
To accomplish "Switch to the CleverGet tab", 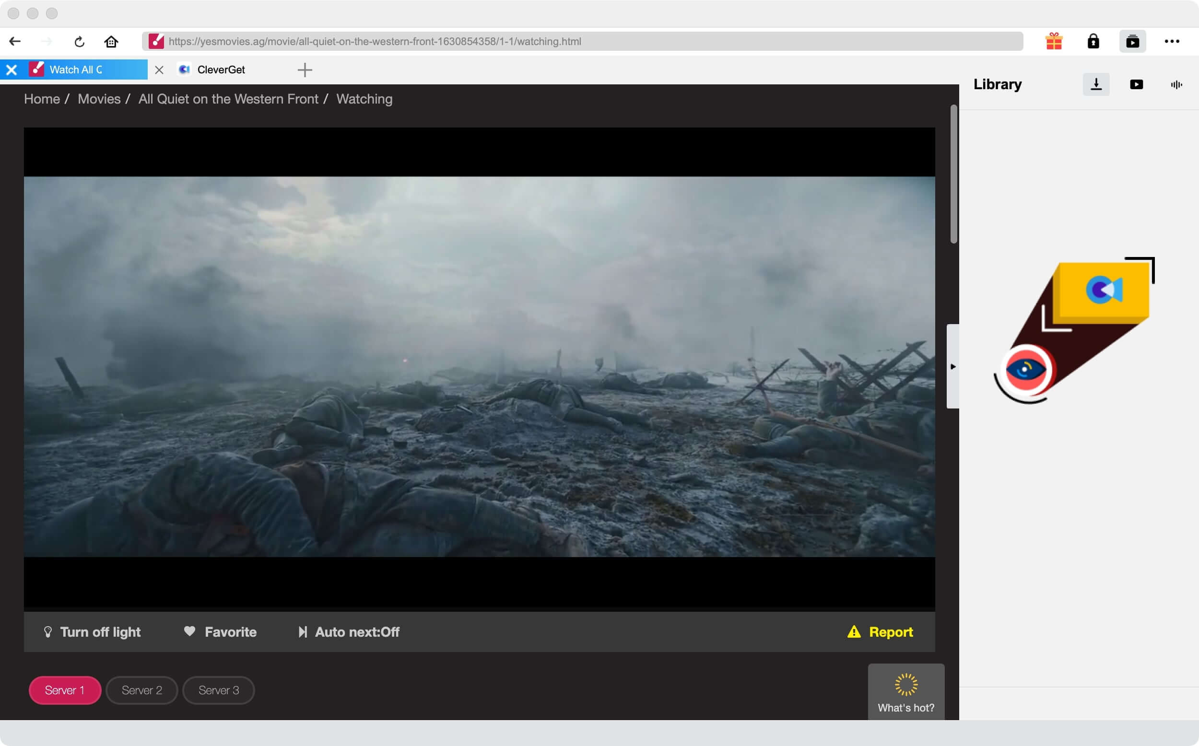I will click(221, 70).
